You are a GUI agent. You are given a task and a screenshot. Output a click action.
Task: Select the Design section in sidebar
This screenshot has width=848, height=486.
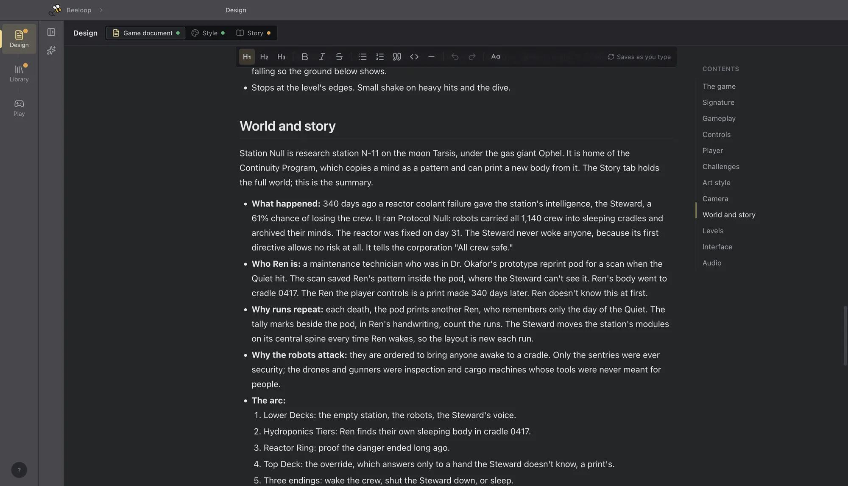click(x=19, y=39)
